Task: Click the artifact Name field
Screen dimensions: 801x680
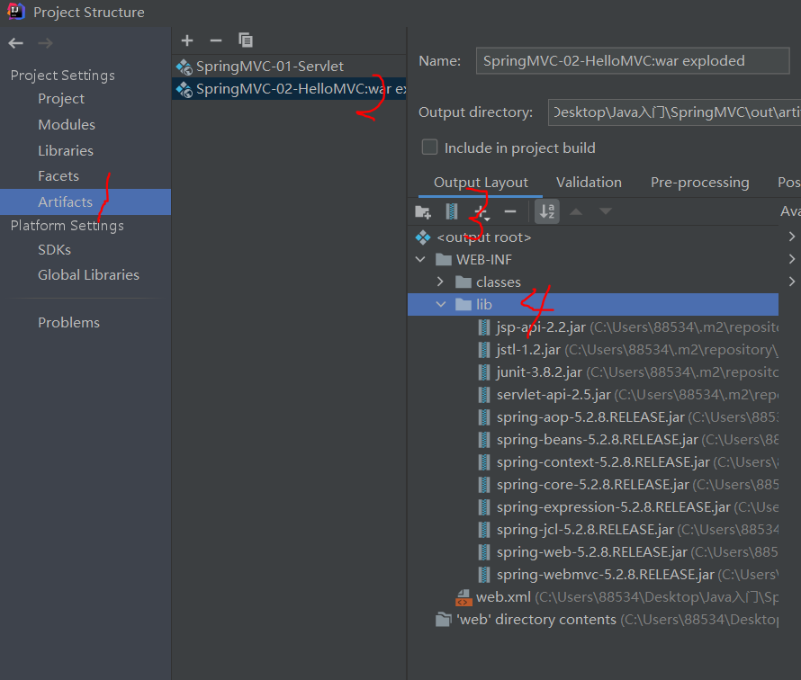Action: [x=633, y=61]
